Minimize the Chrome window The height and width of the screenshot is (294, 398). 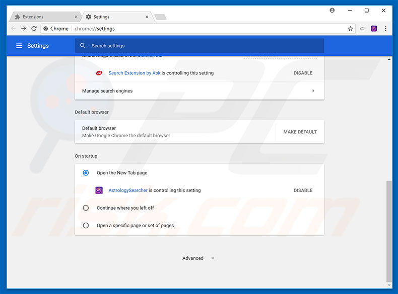pos(350,11)
